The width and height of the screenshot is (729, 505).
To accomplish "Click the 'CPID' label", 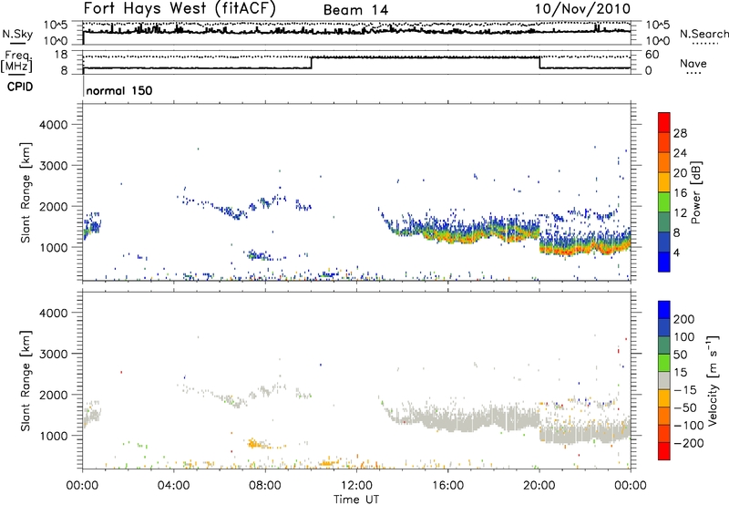I will (x=20, y=87).
